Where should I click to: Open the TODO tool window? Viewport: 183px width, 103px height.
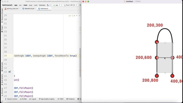(x=60, y=99)
